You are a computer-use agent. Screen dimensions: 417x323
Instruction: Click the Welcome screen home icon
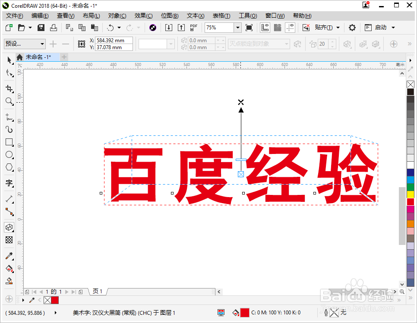19,57
